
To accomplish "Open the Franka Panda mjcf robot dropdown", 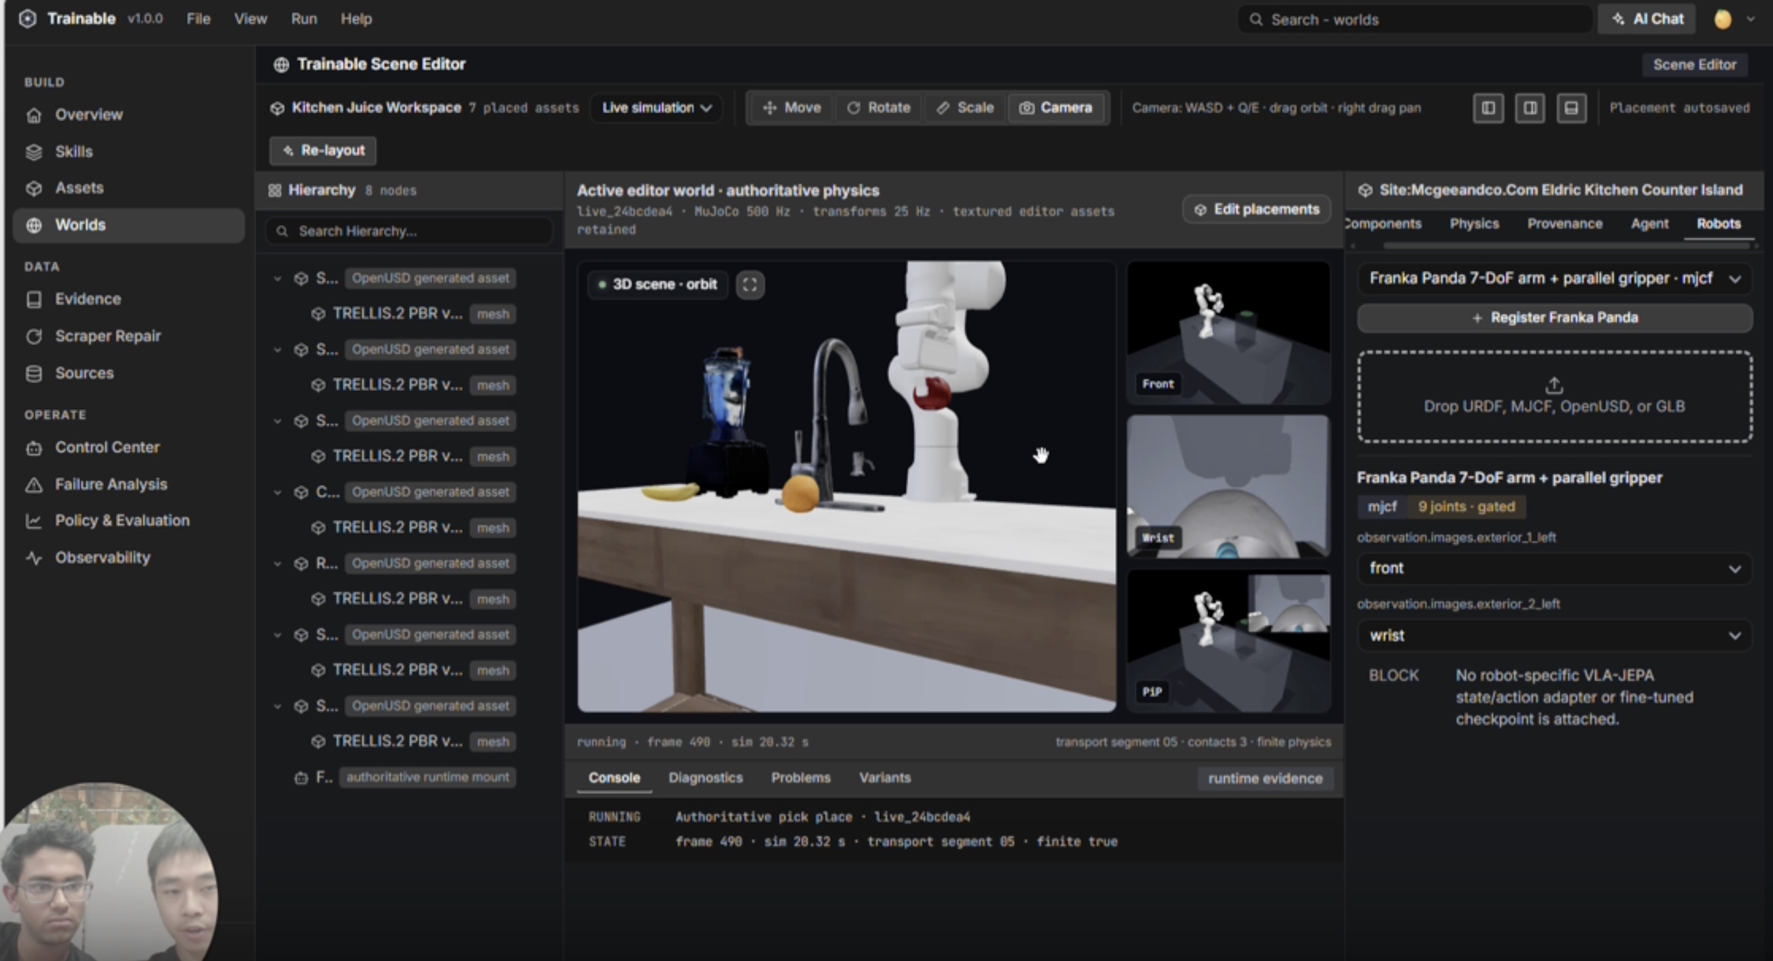I will (x=1554, y=279).
